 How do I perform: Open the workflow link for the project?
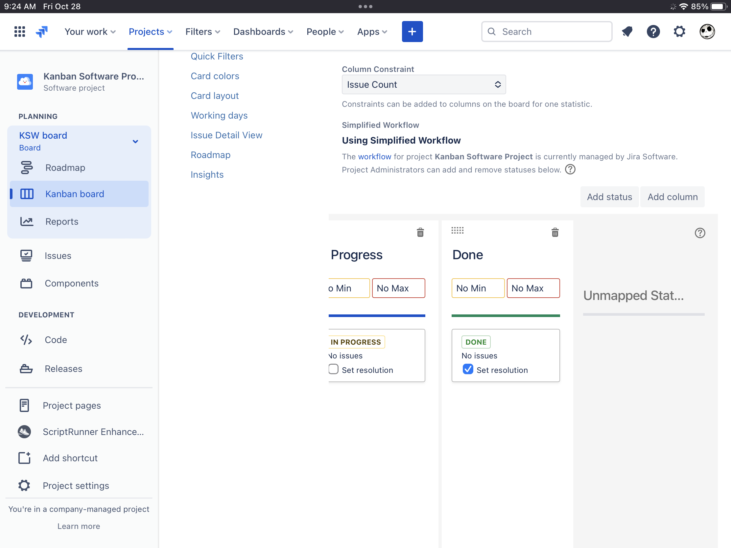point(374,156)
